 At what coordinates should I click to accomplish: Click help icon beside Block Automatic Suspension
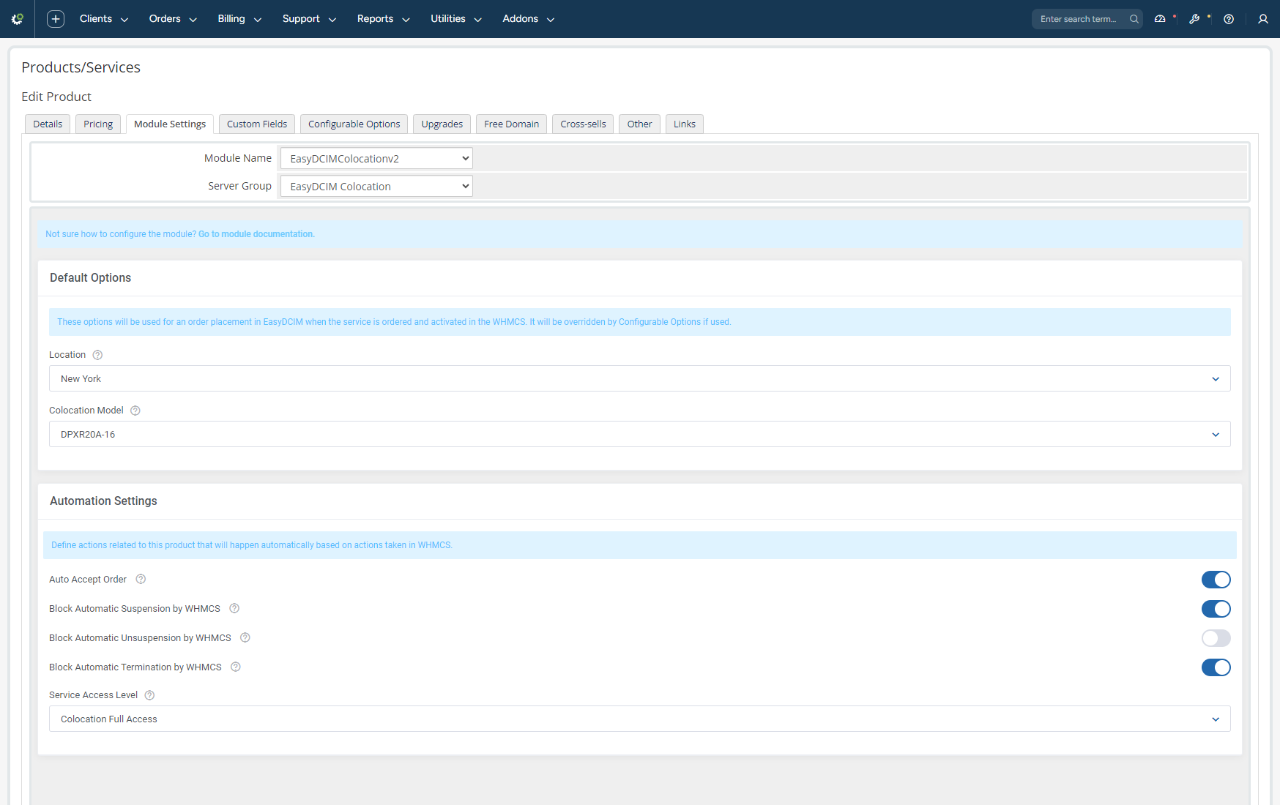coord(234,608)
